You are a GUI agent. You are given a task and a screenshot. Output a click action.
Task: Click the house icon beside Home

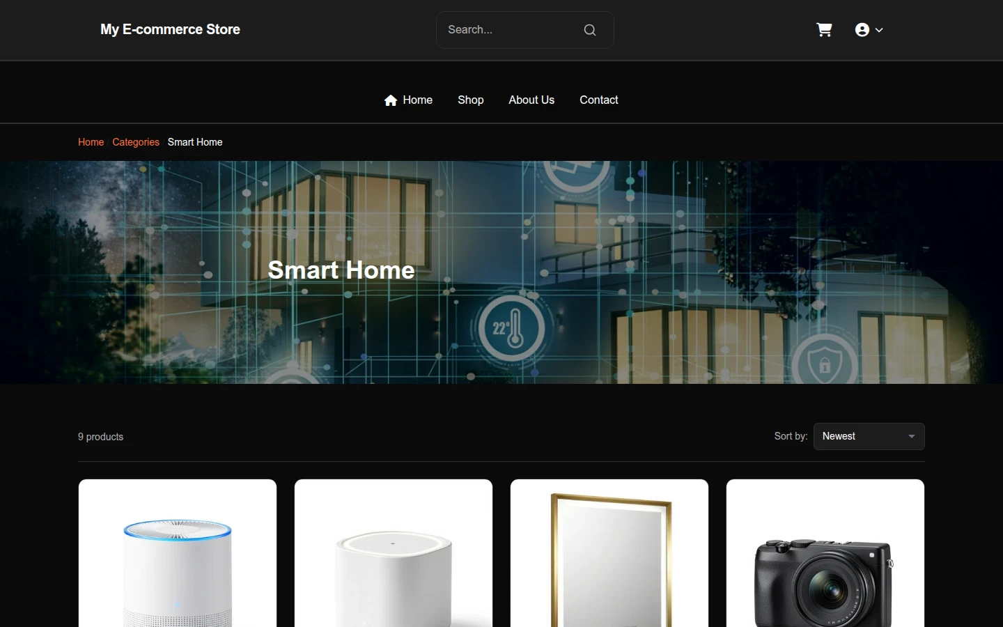391,100
